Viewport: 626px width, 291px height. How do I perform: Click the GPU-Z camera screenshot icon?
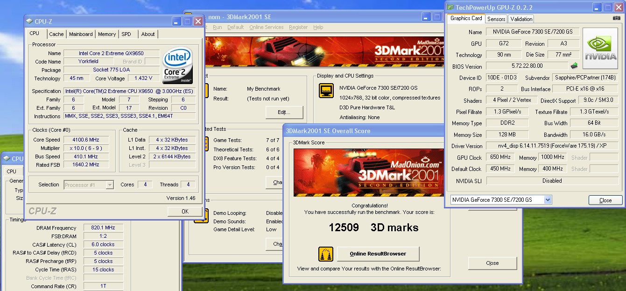pyautogui.click(x=617, y=18)
